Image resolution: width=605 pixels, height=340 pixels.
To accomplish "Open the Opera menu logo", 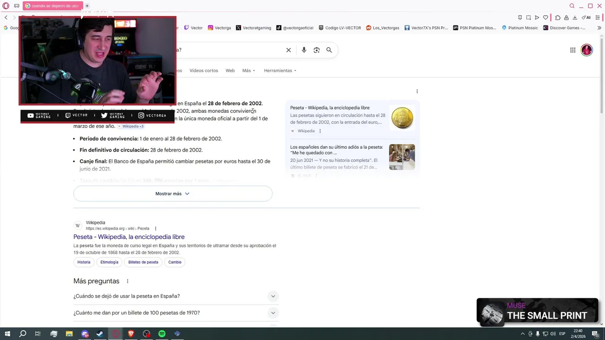I will tap(6, 6).
